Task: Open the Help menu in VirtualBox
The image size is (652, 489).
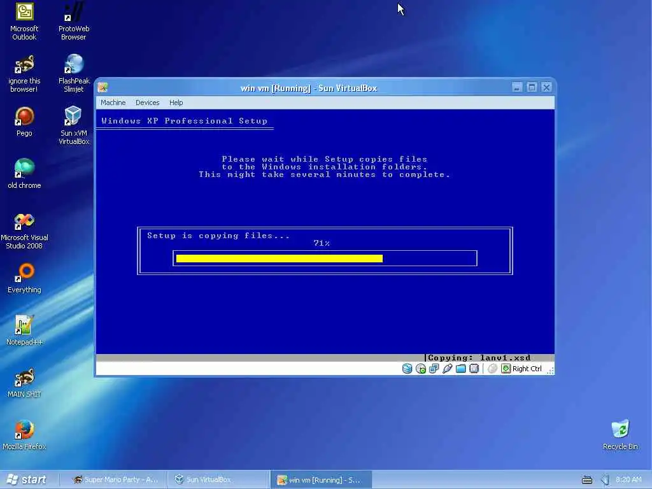Action: tap(176, 103)
